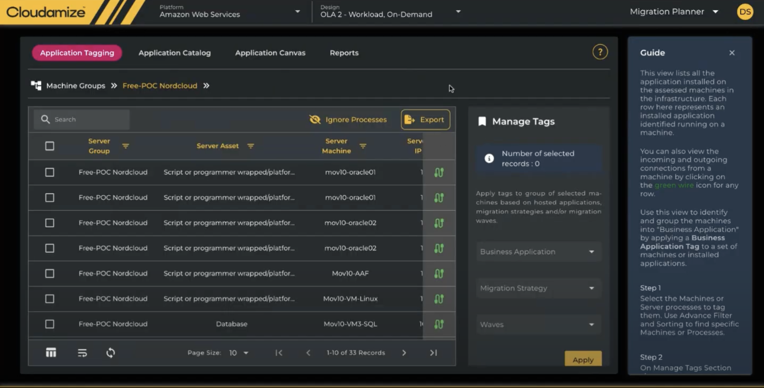Click the Server Group column header text
This screenshot has height=388, width=764.
tap(99, 146)
